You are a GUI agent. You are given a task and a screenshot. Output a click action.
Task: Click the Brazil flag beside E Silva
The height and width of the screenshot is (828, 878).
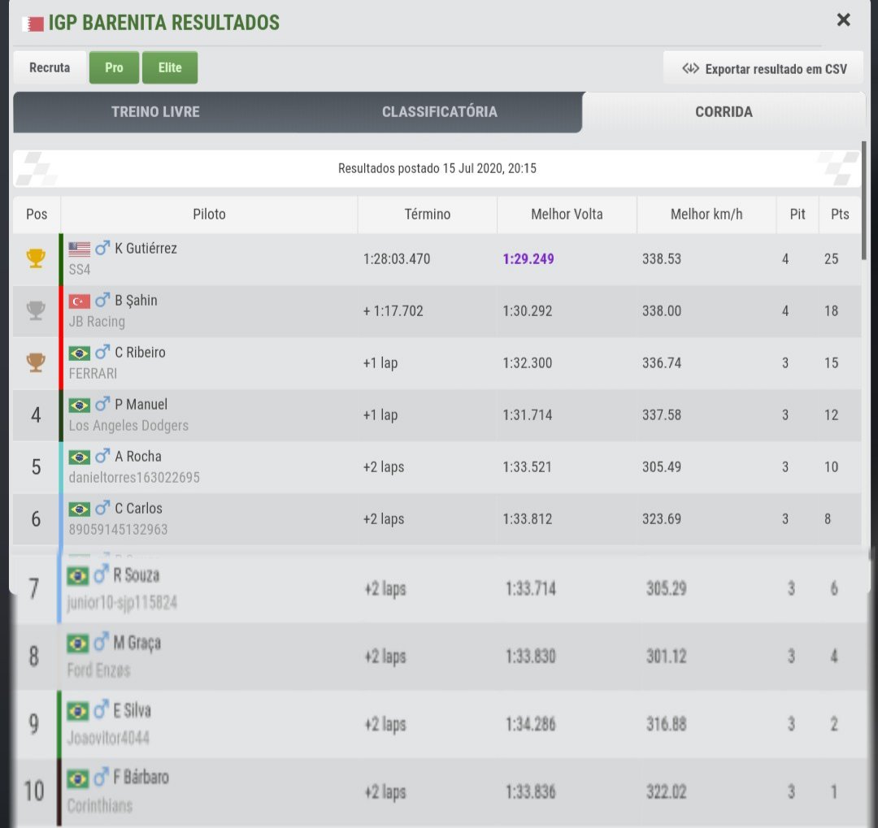point(77,711)
